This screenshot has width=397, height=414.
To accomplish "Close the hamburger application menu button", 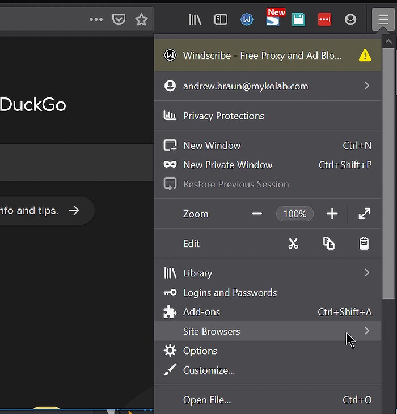I will [x=383, y=19].
